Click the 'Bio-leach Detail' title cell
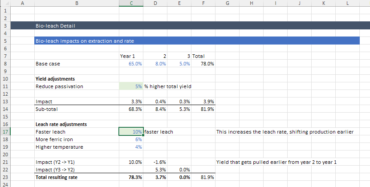 point(77,26)
